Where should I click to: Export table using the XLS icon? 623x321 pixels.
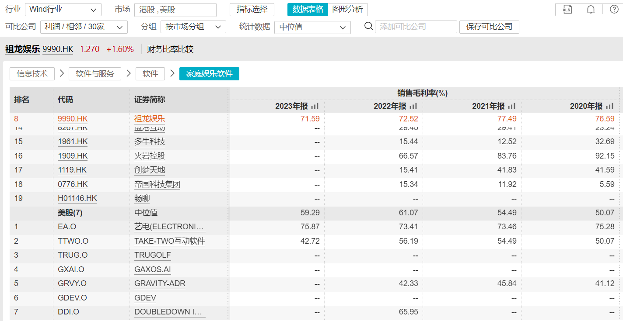pos(567,10)
